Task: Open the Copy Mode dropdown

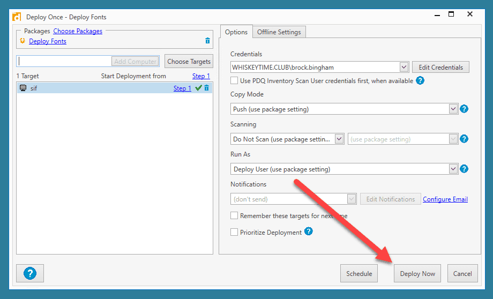Action: 453,109
